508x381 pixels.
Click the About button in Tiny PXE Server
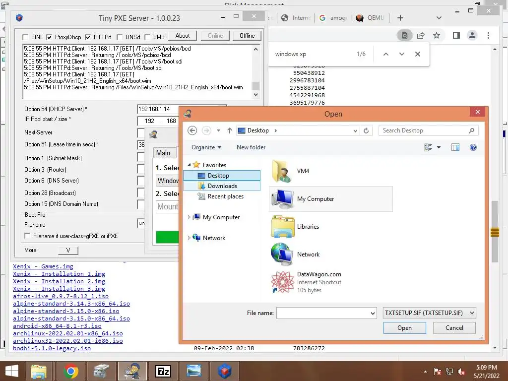click(x=183, y=36)
